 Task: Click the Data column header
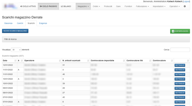pos(10,60)
